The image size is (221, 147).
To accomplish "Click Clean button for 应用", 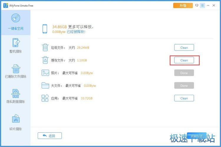I will point(184,98).
